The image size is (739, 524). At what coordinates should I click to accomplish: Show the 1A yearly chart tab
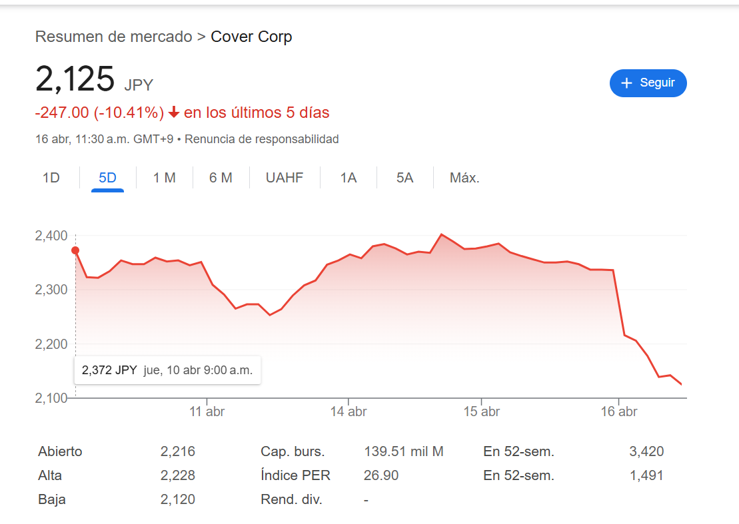click(349, 178)
